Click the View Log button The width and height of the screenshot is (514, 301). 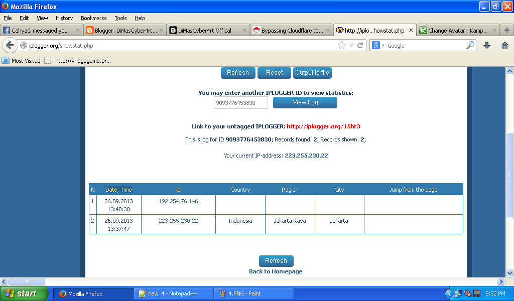[305, 102]
